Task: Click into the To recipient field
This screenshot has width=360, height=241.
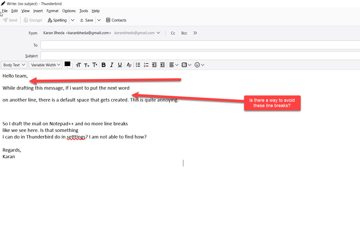Action: [x=200, y=45]
